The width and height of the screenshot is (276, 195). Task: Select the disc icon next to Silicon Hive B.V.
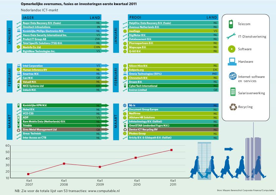coord(125,66)
